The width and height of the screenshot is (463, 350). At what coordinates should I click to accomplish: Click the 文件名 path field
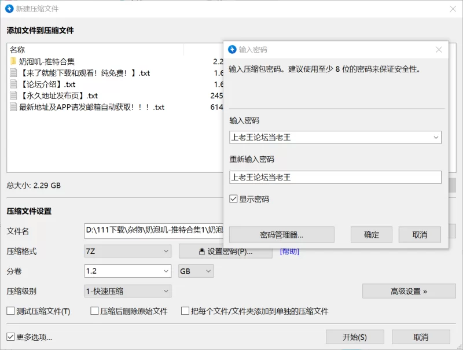click(154, 231)
